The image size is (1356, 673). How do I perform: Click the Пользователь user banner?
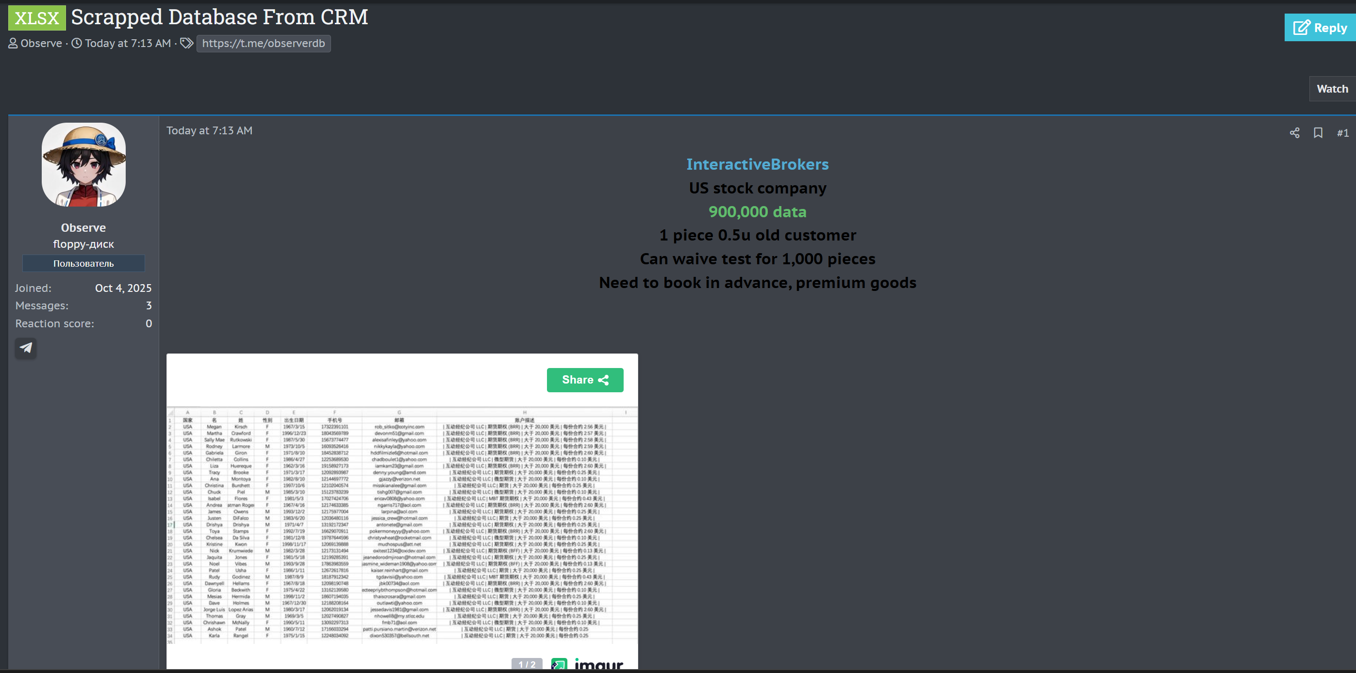pos(83,263)
